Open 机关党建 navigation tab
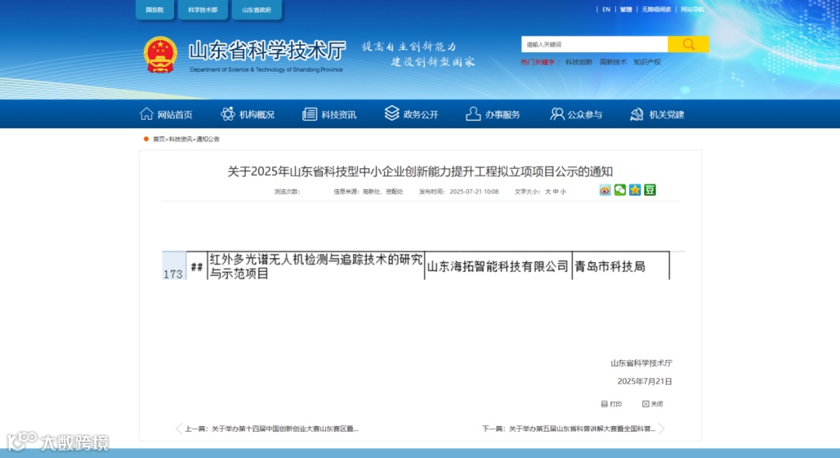 (657, 114)
